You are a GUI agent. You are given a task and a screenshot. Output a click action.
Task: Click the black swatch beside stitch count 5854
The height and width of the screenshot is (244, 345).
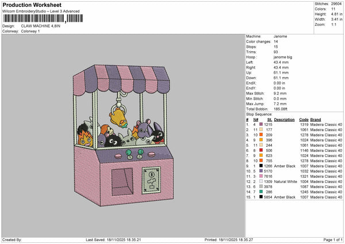click(x=261, y=197)
